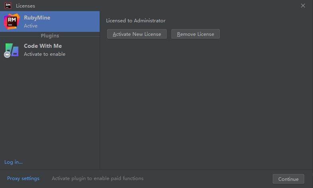
Task: Click the Code With Me plugin icon
Action: tap(12, 50)
